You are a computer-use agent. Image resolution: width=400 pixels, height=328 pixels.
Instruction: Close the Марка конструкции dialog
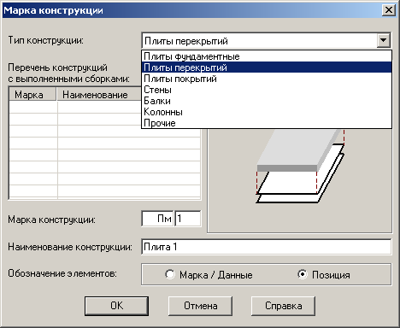389,10
